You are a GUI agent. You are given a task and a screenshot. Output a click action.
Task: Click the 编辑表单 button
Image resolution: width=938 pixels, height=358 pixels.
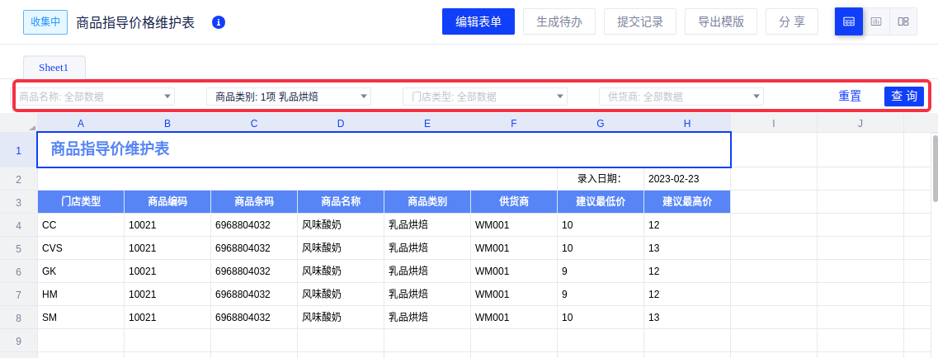coord(478,22)
